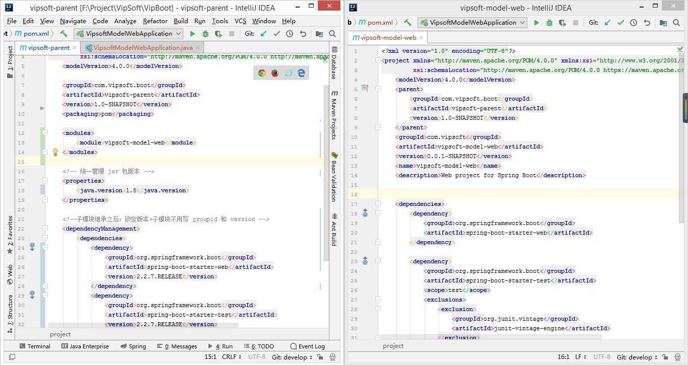688x365 pixels.
Task: Open Project Structure in vipsoft-model-web window
Action: pos(663,23)
